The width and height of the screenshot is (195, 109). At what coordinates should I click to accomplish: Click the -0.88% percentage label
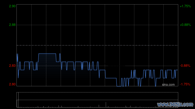pos(185,66)
